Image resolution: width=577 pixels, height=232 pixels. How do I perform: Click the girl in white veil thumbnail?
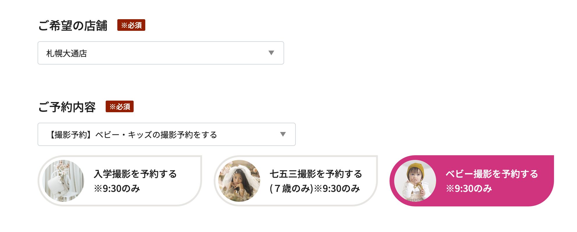point(239,181)
